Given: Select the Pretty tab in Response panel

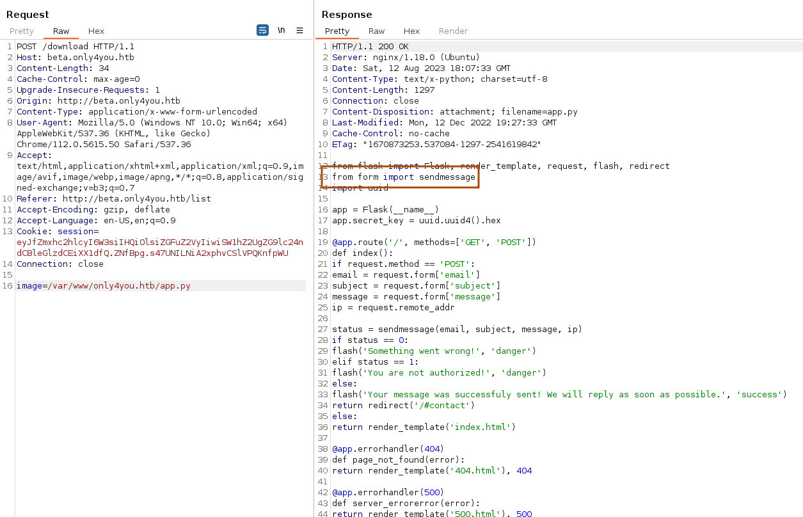Looking at the screenshot, I should (337, 31).
